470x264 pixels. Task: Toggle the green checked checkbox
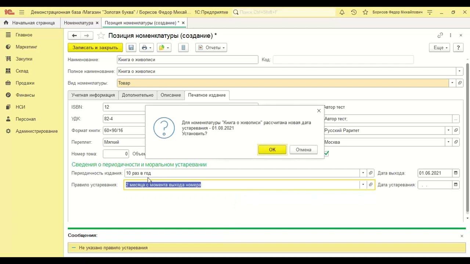click(x=326, y=154)
